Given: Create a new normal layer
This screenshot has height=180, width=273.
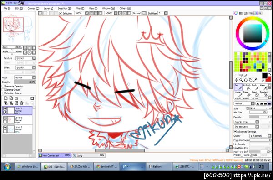Looking at the screenshot, I should point(6,98).
